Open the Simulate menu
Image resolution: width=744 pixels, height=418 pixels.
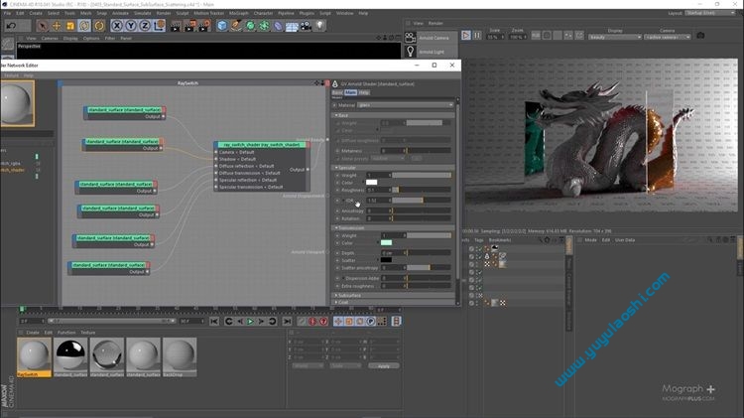[x=142, y=13]
